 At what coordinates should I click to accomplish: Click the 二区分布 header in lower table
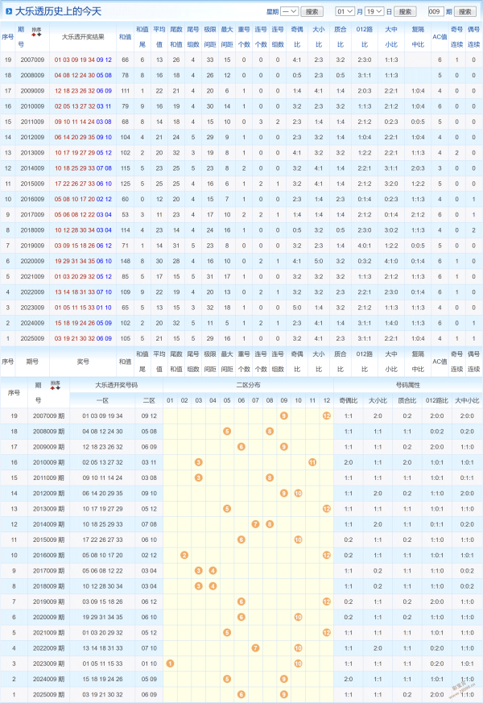[248, 385]
